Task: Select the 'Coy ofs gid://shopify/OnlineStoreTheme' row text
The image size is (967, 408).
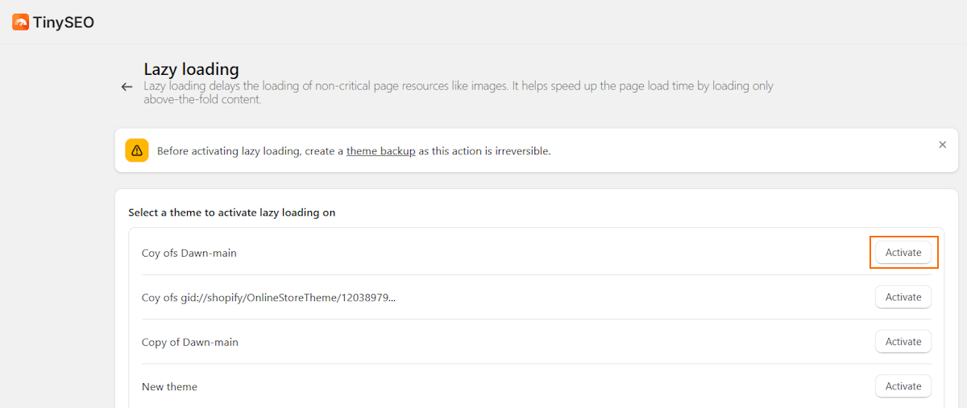Action: click(x=268, y=298)
